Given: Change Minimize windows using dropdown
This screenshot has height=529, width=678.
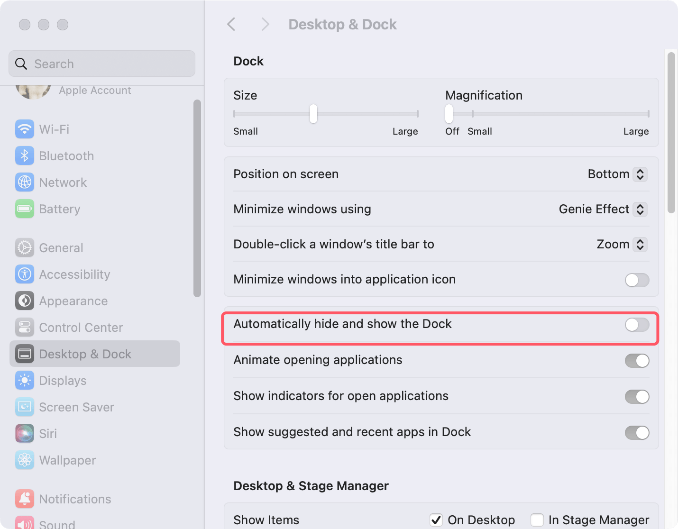Looking at the screenshot, I should (639, 209).
